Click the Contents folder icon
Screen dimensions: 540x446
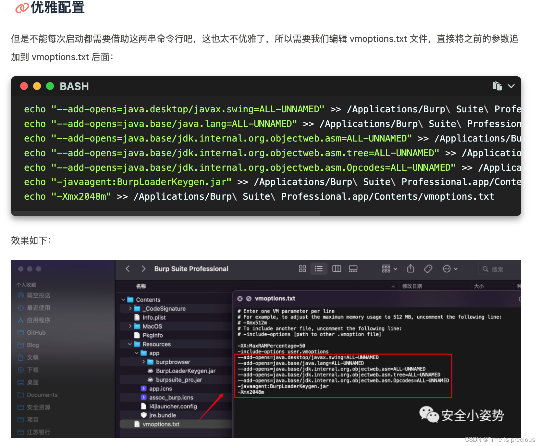pos(130,300)
